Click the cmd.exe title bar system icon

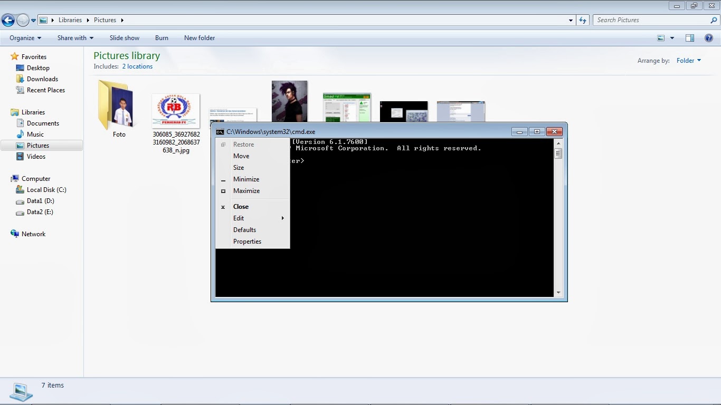pos(220,132)
